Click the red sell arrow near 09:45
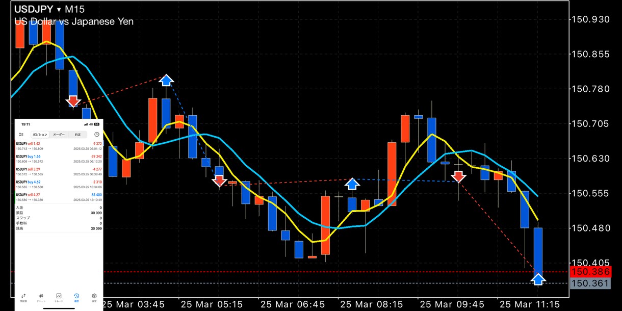Image resolution: width=622 pixels, height=311 pixels. coord(459,176)
